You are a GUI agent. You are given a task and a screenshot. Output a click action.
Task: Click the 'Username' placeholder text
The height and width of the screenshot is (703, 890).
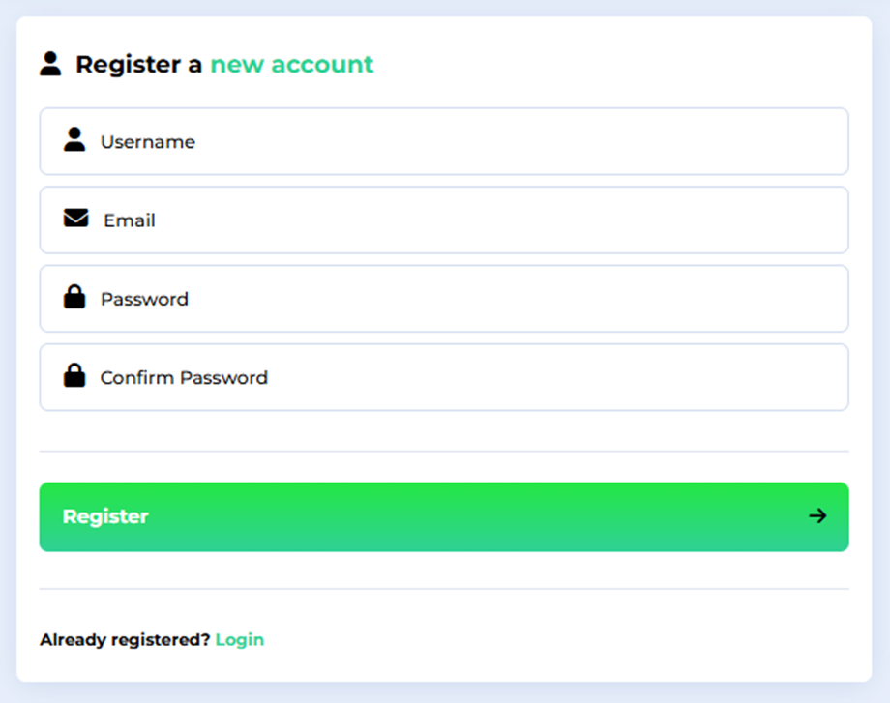[x=148, y=142]
